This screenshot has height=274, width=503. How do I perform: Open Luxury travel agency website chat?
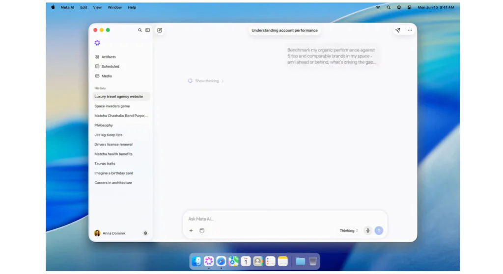(121, 97)
